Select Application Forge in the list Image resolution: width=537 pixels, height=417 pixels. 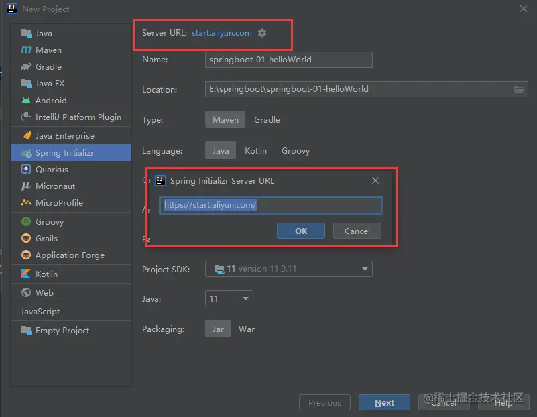click(71, 255)
